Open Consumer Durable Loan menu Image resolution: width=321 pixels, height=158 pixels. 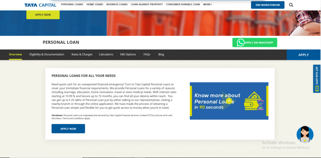pos(183,4)
